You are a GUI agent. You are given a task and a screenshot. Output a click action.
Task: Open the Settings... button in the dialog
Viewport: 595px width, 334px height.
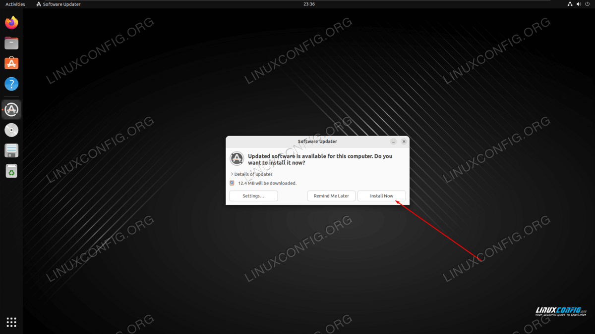coord(253,196)
